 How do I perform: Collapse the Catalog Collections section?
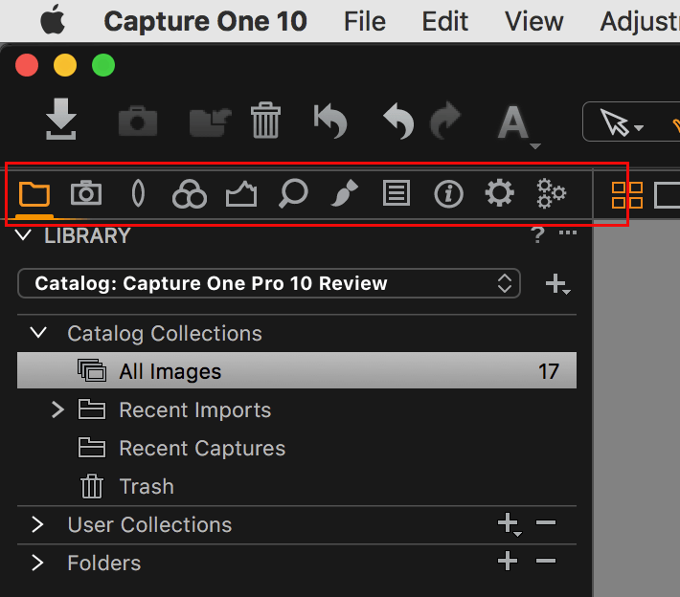pos(38,333)
